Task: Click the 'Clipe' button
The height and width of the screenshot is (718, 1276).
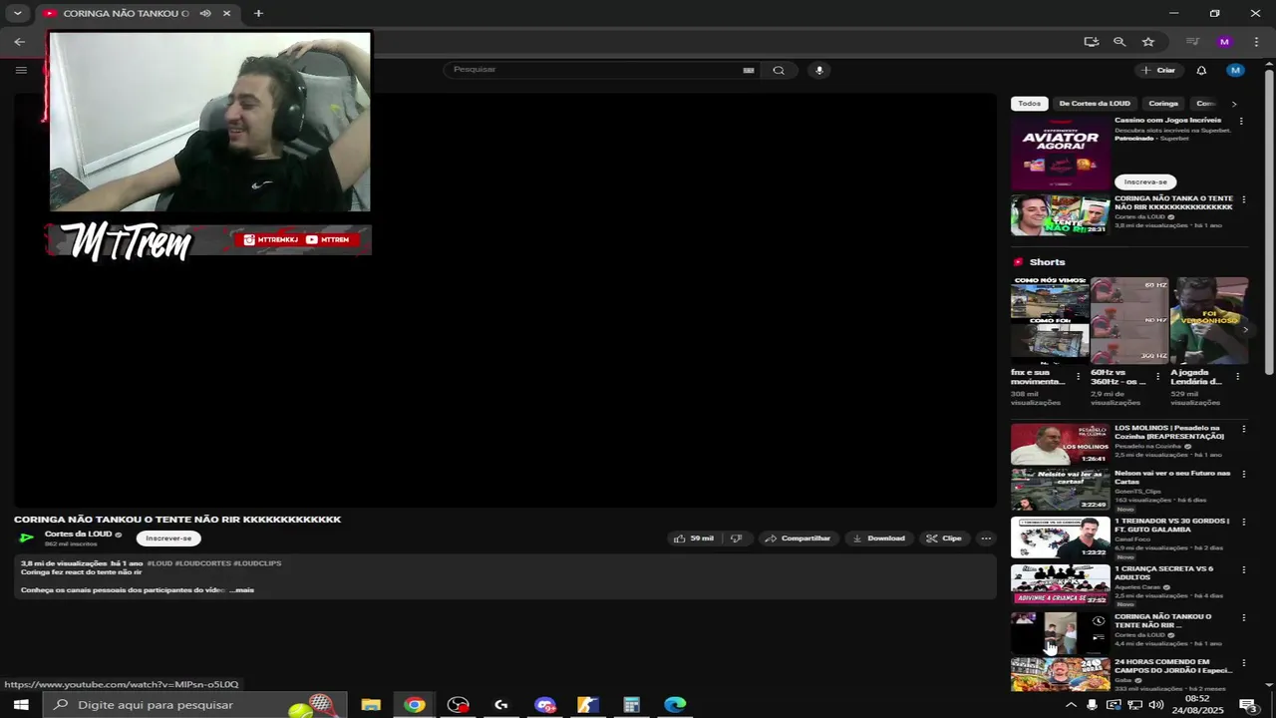Action: pyautogui.click(x=944, y=538)
